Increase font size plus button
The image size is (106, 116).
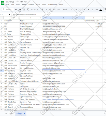(84, 9)
